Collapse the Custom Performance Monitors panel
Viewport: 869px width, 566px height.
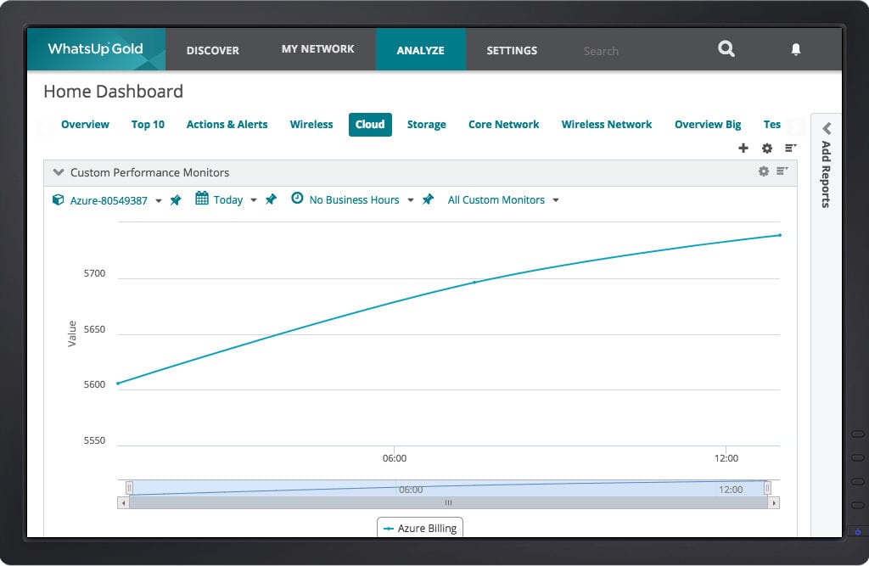point(59,172)
